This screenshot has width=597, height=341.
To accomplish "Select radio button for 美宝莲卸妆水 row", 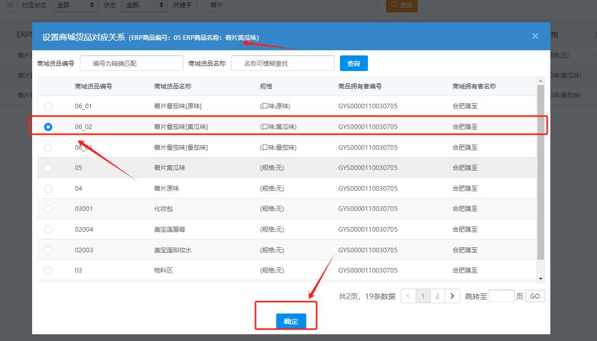I will point(48,250).
